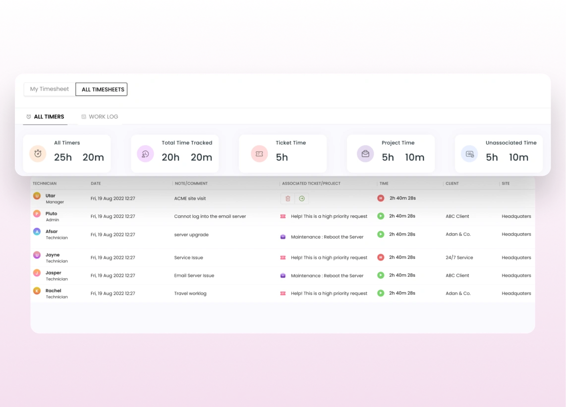This screenshot has width=566, height=407.
Task: Open the WORK LOG tab
Action: point(100,117)
